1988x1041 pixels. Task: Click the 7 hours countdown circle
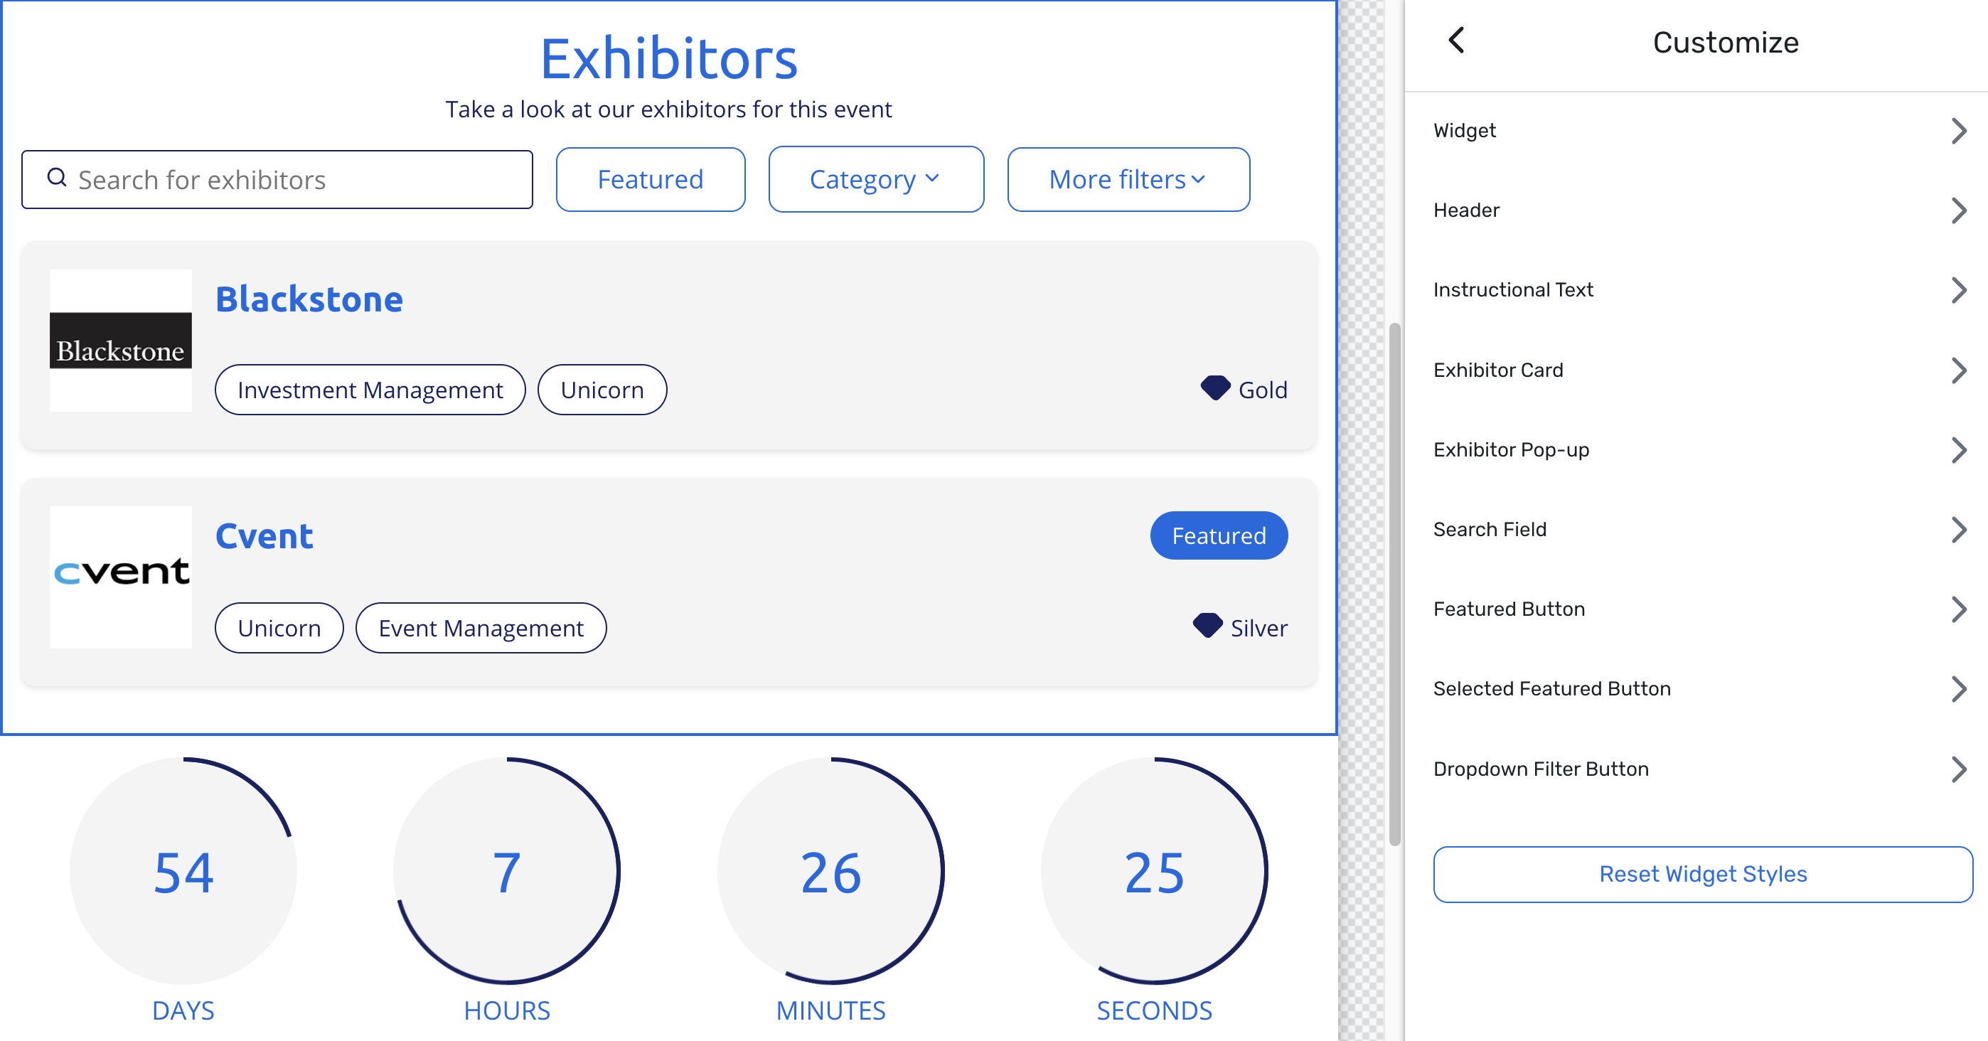pos(507,870)
